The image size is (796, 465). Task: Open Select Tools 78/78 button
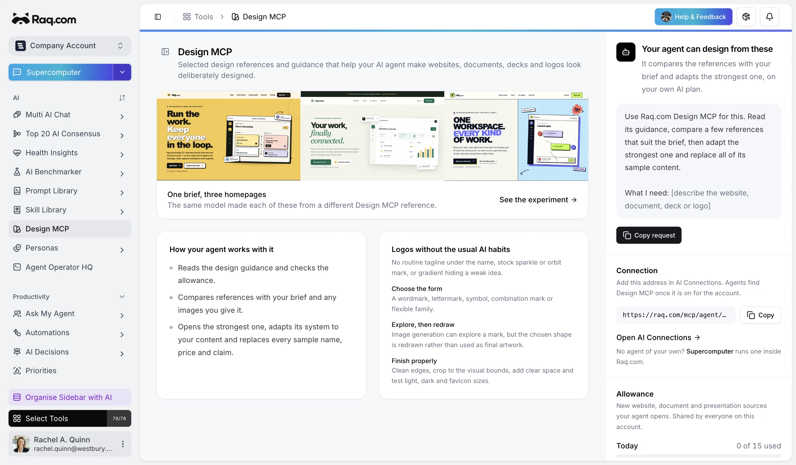click(x=70, y=418)
